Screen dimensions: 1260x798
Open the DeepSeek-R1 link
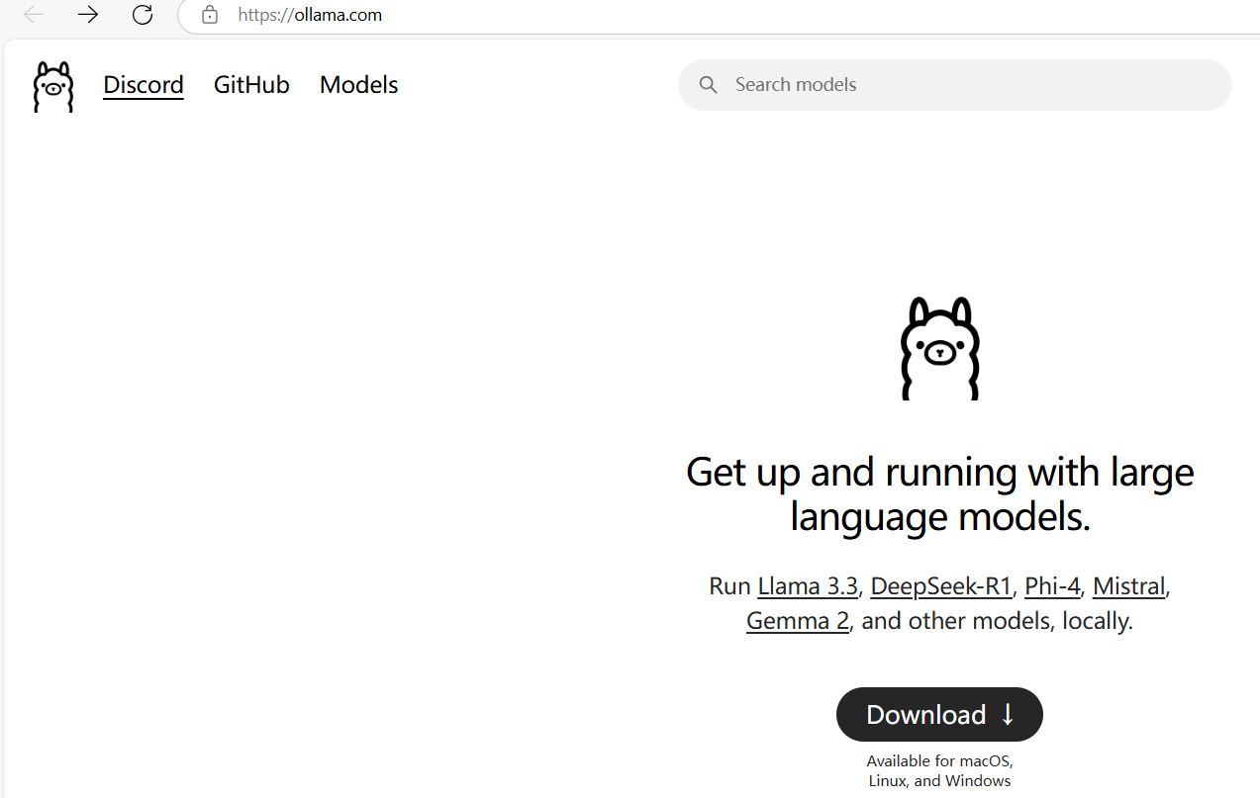(941, 586)
